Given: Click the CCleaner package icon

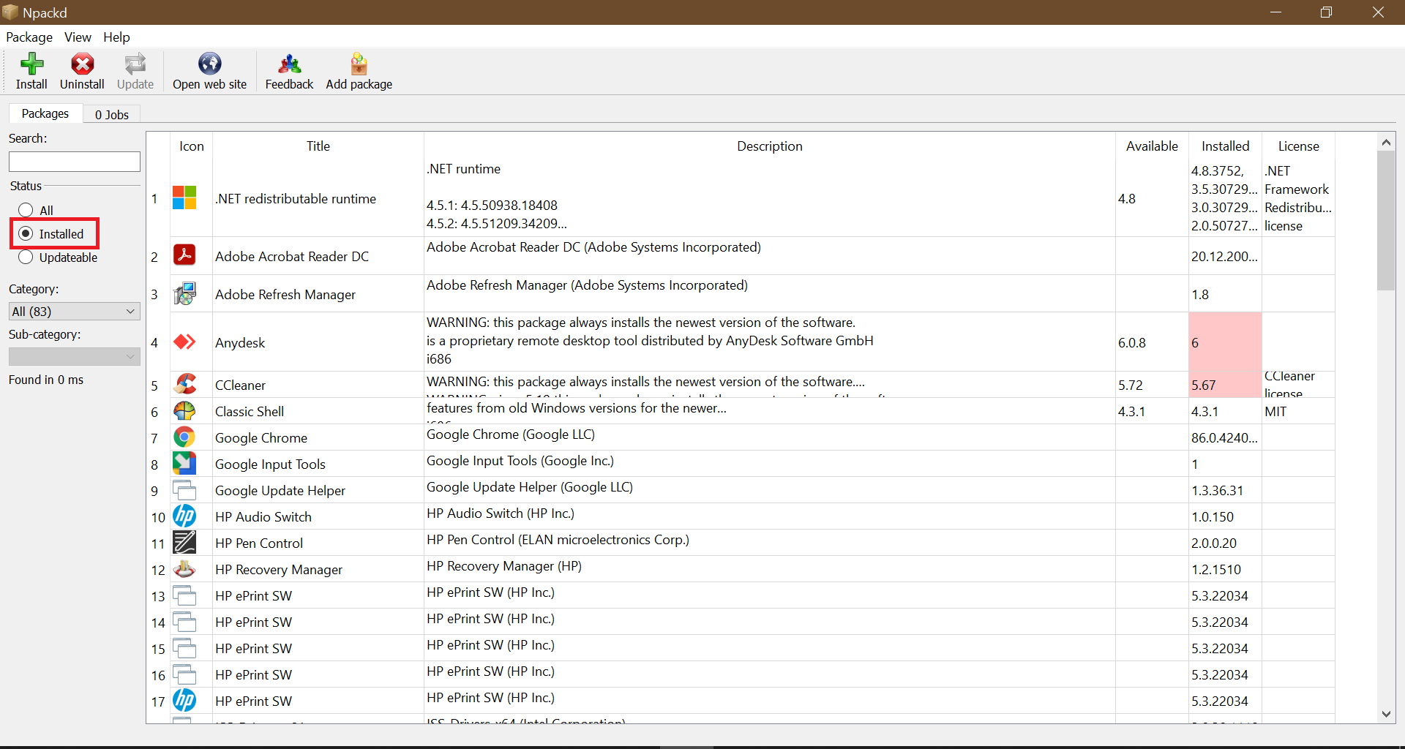Looking at the screenshot, I should click(x=184, y=384).
